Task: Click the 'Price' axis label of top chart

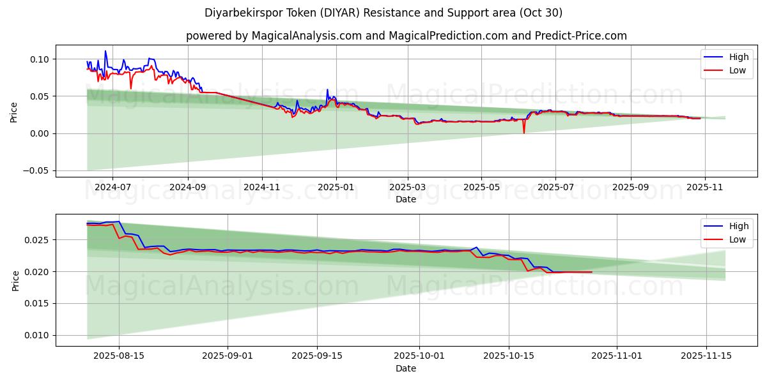Action: [14, 111]
